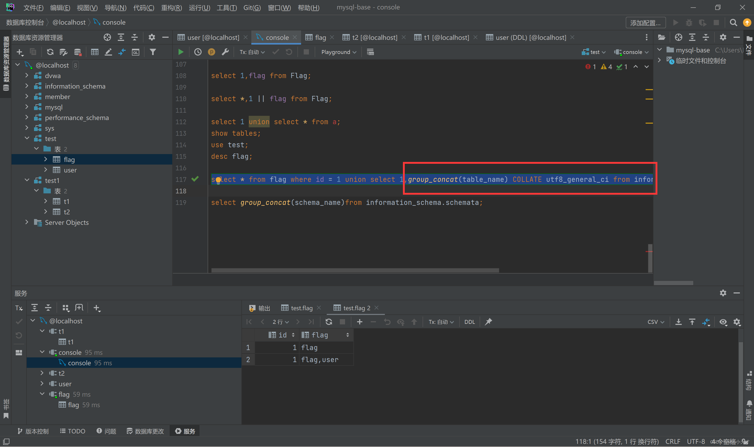Reload the result grid data
This screenshot has height=447, width=754.
tap(329, 322)
